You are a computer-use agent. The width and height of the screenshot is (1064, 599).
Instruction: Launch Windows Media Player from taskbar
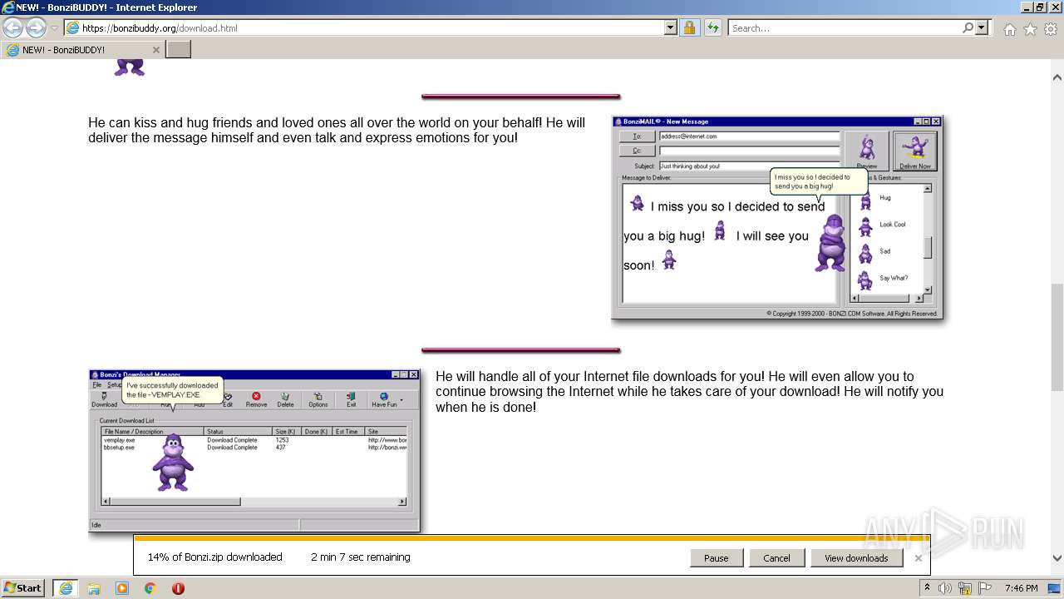[122, 588]
